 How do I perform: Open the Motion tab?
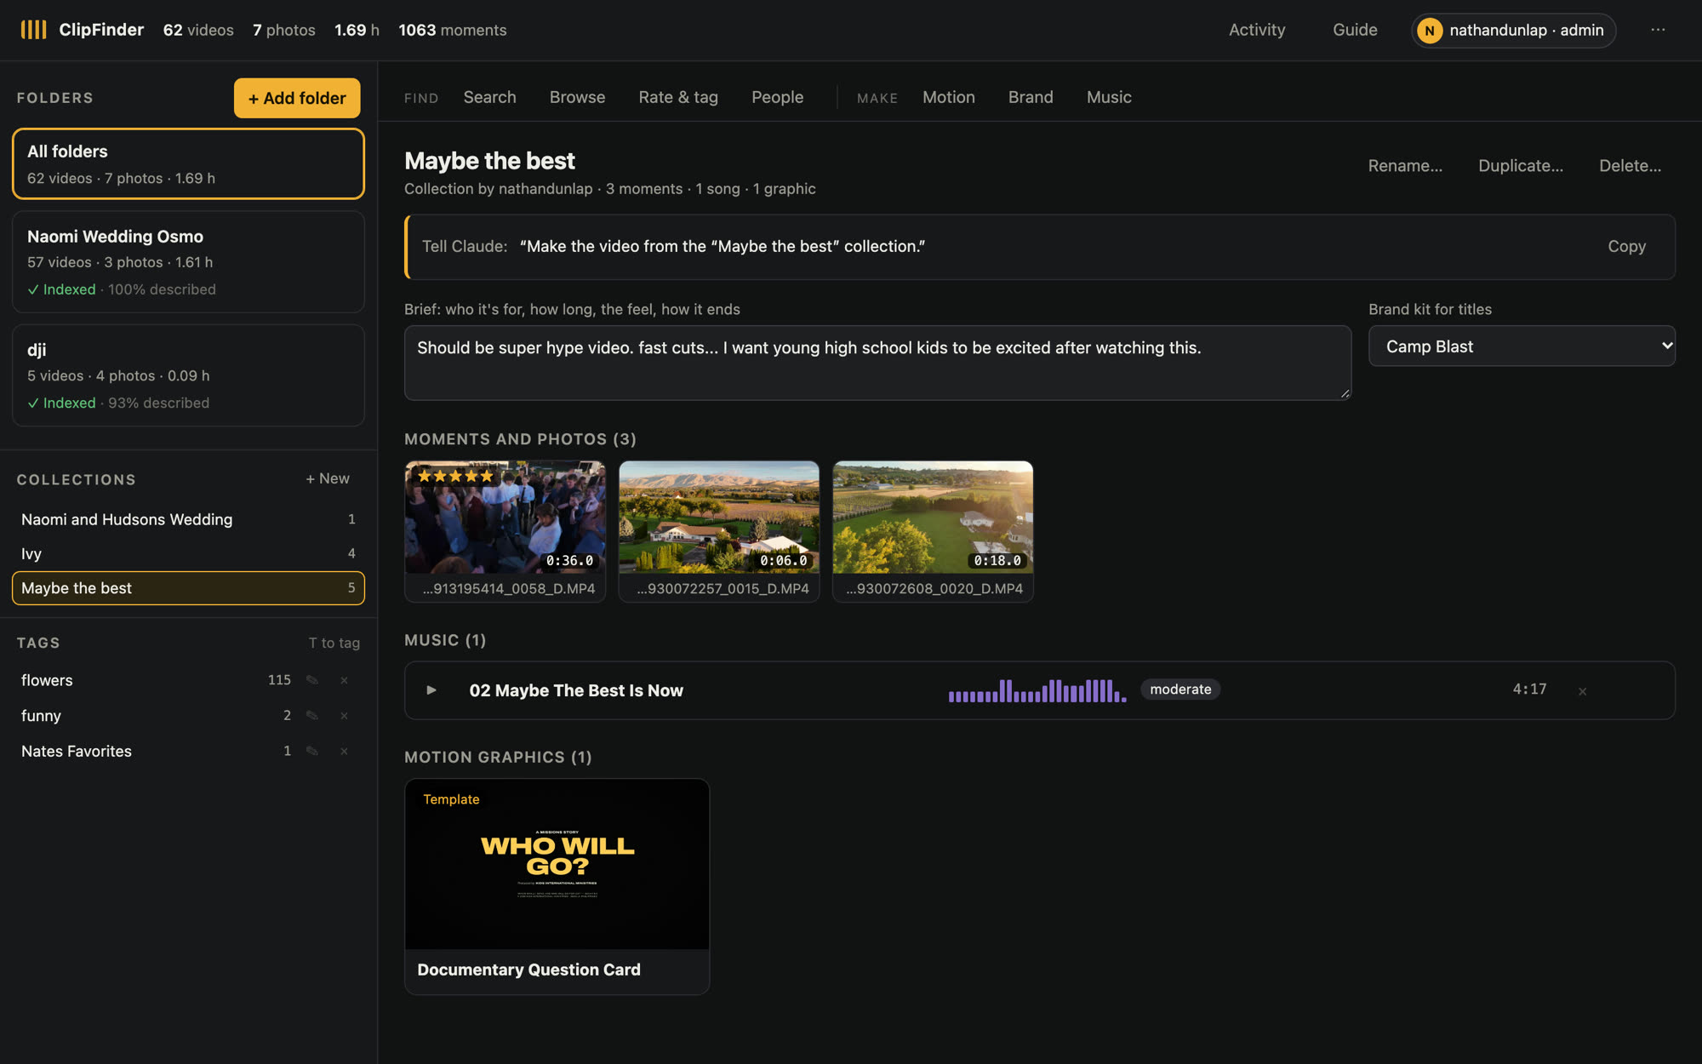948,97
